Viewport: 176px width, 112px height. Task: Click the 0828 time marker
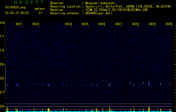click(x=135, y=24)
